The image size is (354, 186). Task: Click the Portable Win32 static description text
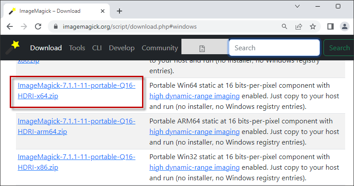(x=244, y=167)
